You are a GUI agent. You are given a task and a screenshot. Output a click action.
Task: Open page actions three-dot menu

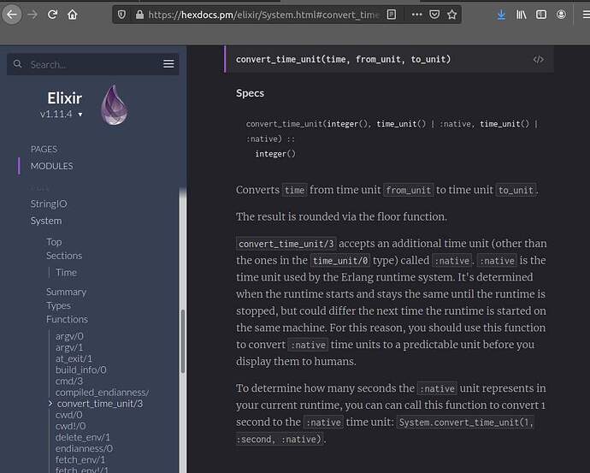[x=416, y=15]
